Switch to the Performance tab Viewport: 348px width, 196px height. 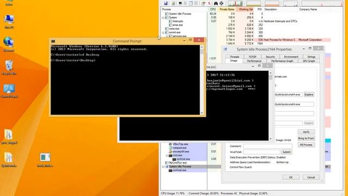point(254,61)
